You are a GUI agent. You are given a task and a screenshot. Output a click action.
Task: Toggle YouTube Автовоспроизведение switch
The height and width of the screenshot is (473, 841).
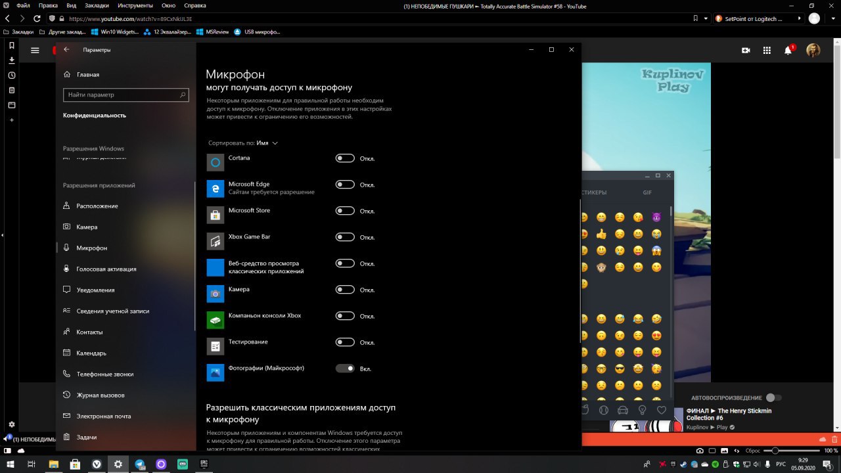click(774, 397)
